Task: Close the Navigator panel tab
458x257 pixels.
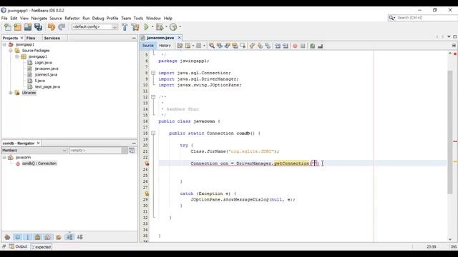Action: tap(38, 143)
